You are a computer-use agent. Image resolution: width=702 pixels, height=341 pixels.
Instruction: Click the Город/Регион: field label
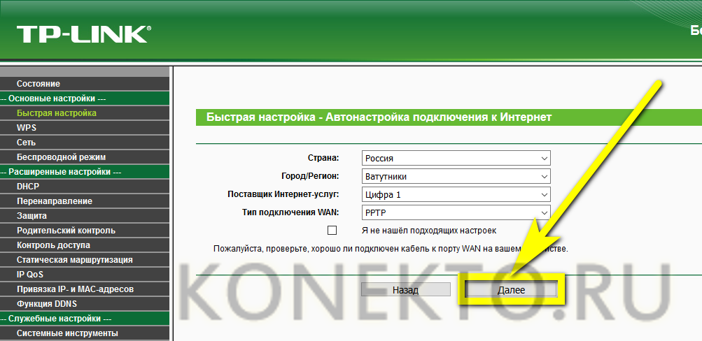[x=310, y=177]
